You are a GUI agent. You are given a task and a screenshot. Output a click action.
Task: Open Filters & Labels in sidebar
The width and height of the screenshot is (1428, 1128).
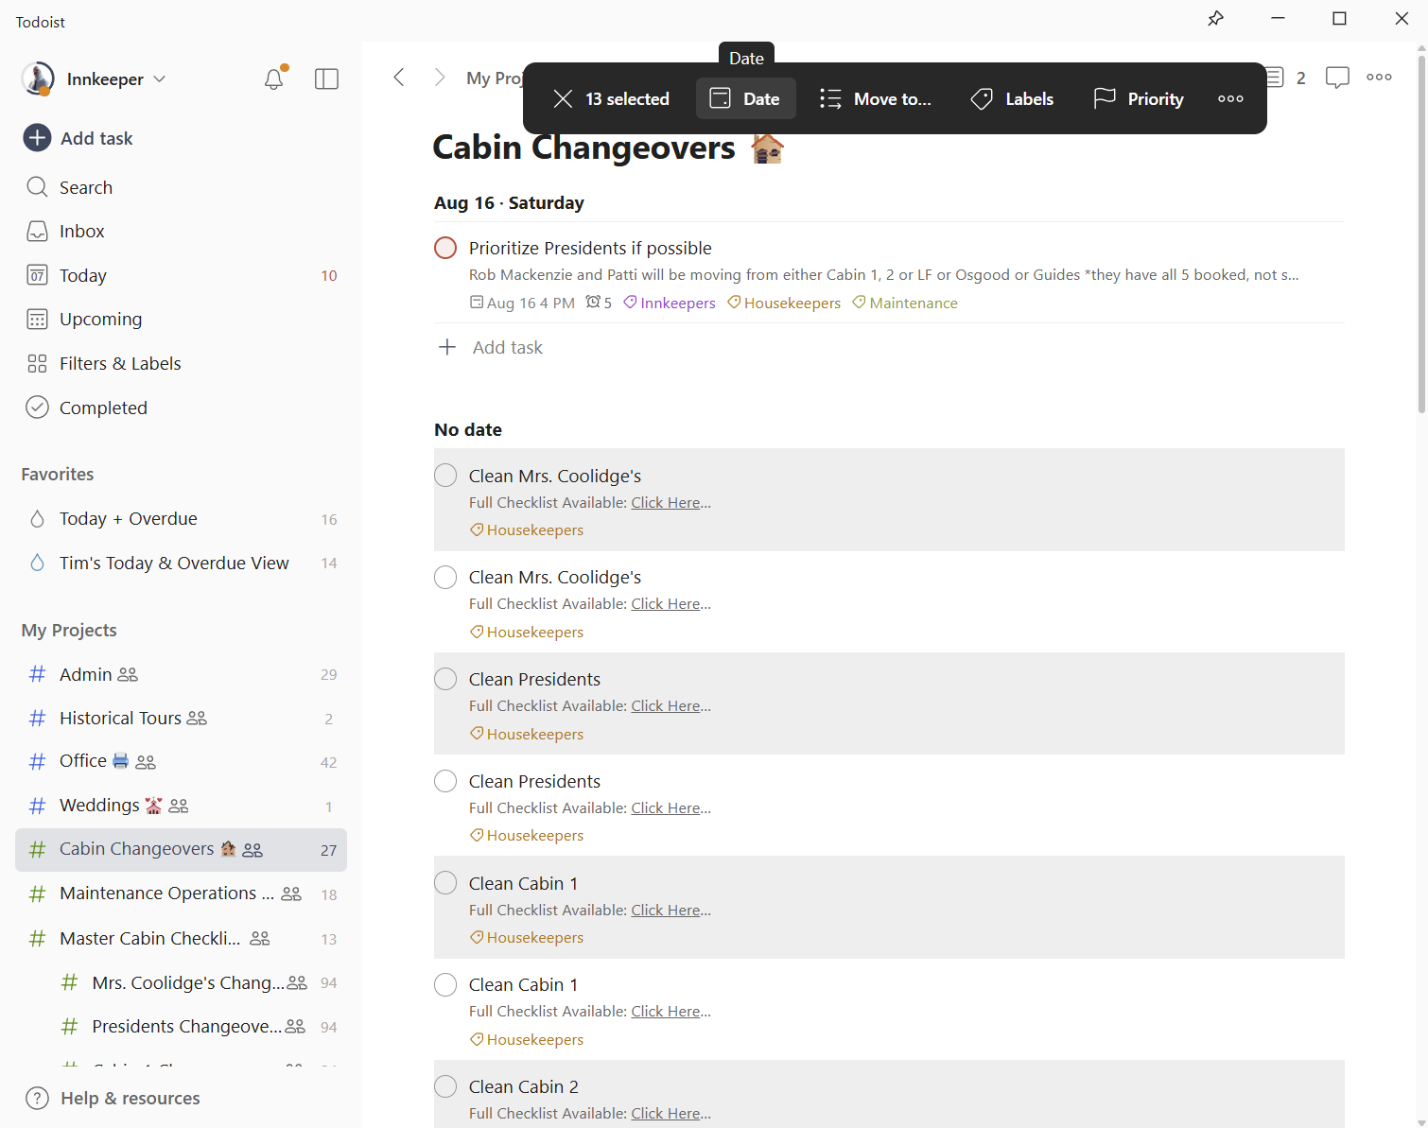coord(120,364)
